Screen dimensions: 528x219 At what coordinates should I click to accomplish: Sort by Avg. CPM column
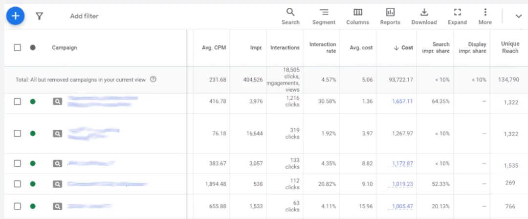pyautogui.click(x=214, y=48)
